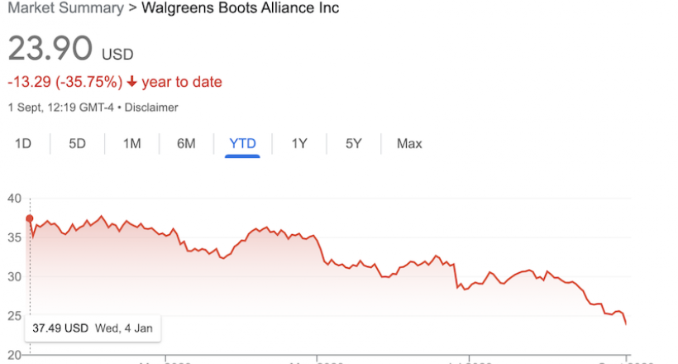Click the red data point on 4 Jan
This screenshot has height=364, width=678.
pyautogui.click(x=30, y=218)
